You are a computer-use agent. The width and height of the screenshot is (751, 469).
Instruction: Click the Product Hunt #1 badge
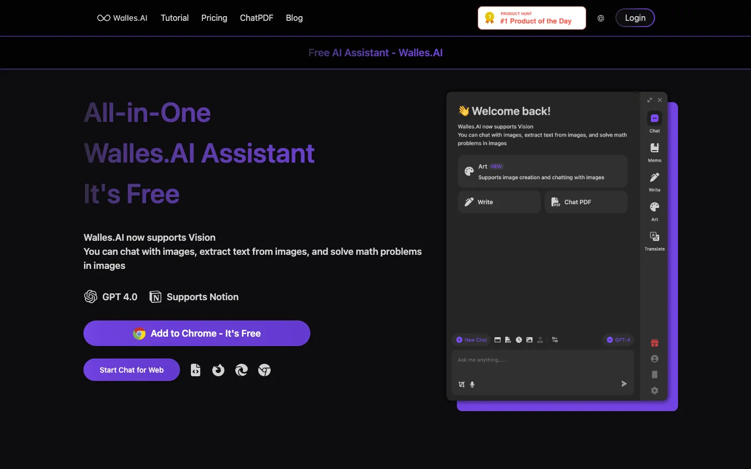coord(532,18)
